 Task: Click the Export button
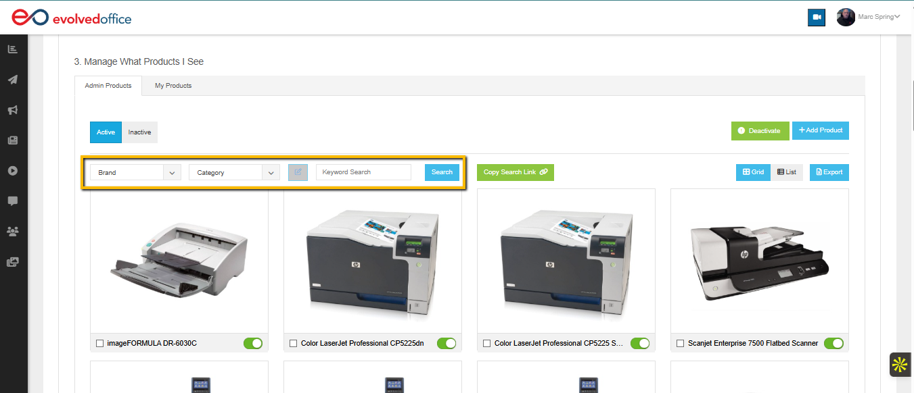tap(829, 172)
